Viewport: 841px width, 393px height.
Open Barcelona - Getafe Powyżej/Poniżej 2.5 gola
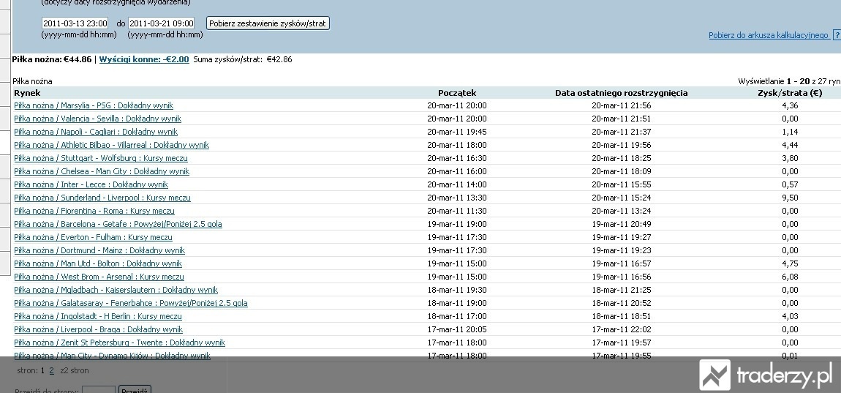pyautogui.click(x=118, y=224)
